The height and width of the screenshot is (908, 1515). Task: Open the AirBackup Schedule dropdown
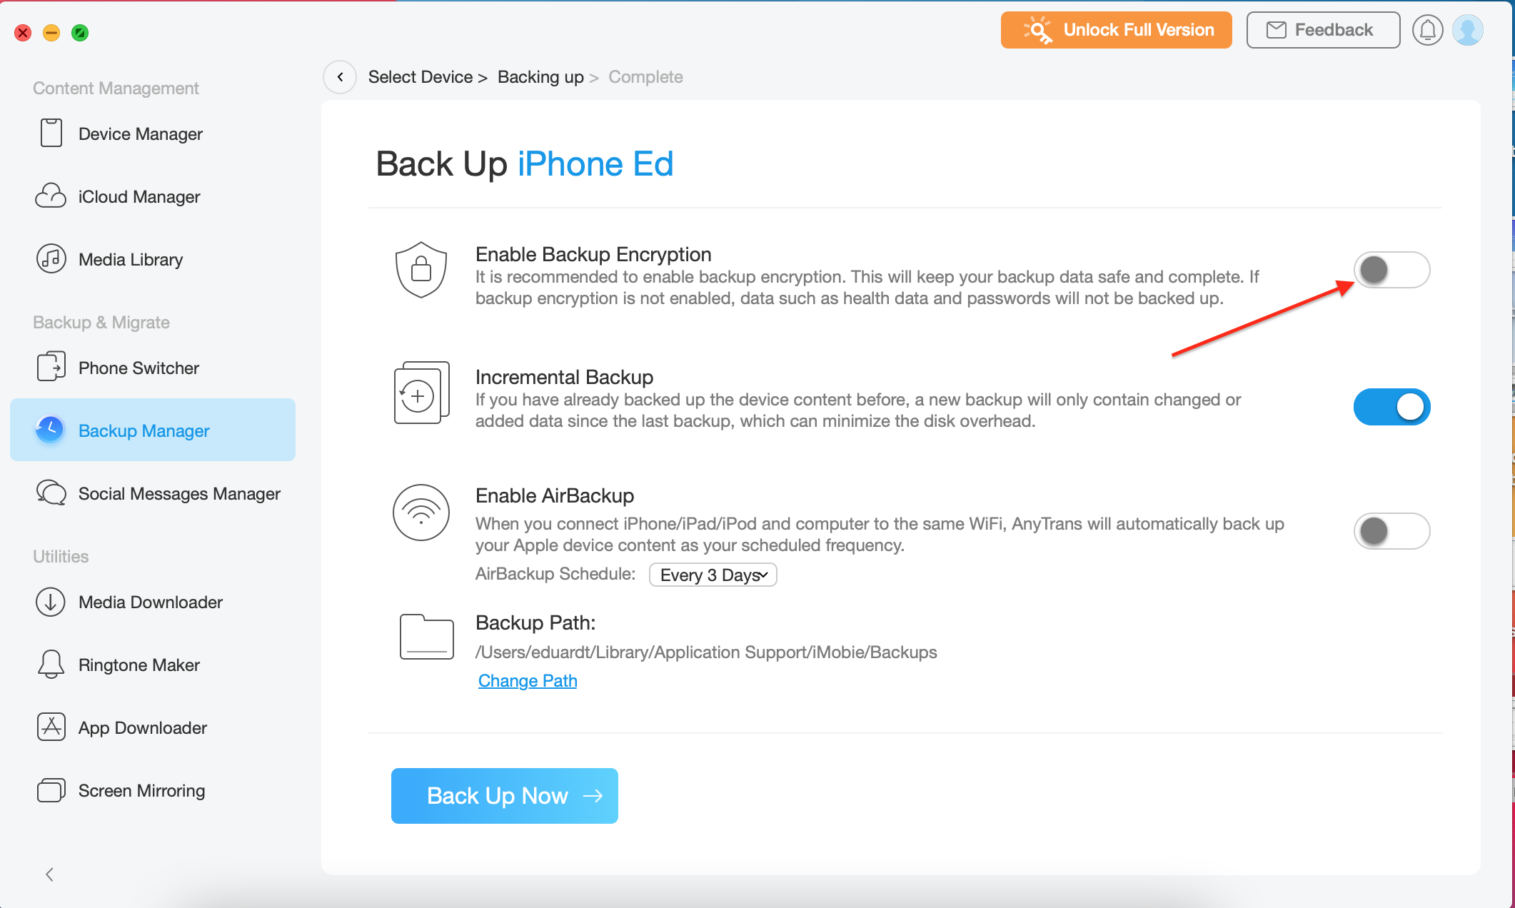coord(712,575)
